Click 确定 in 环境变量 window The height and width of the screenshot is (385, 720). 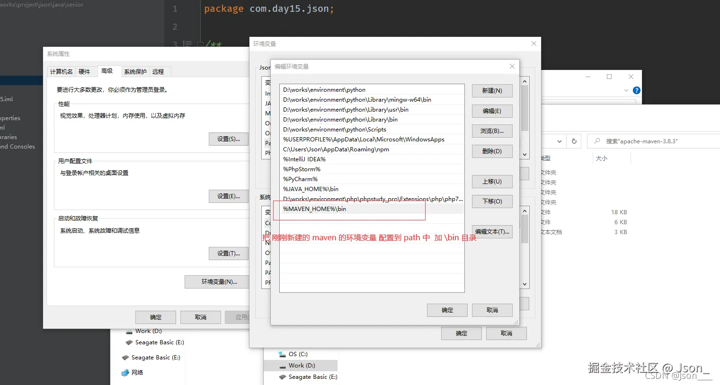click(462, 333)
